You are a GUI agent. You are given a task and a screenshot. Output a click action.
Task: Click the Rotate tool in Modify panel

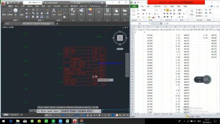click(37, 10)
